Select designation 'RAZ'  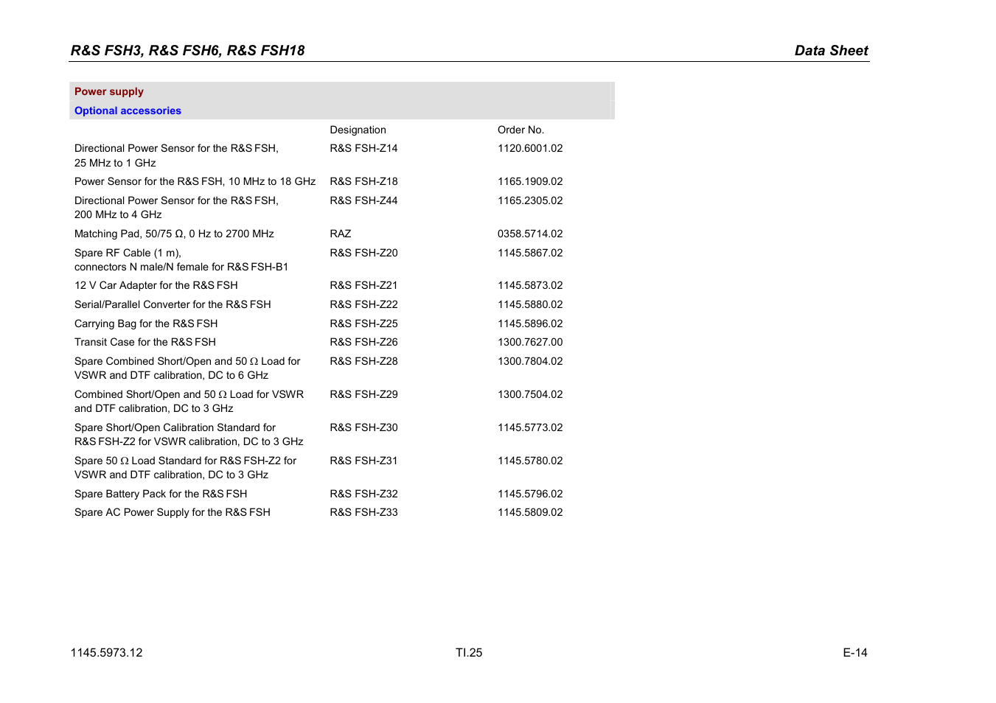[341, 234]
